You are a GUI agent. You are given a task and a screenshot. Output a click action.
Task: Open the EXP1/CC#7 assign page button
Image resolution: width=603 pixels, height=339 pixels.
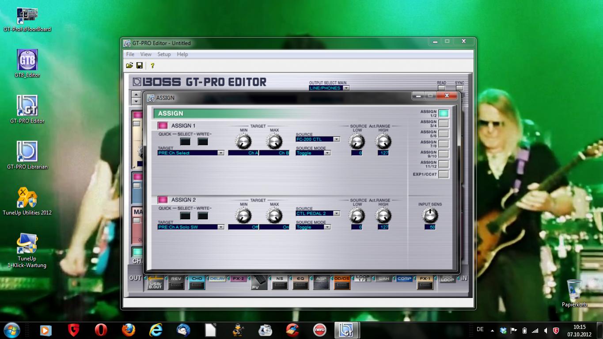[443, 175]
